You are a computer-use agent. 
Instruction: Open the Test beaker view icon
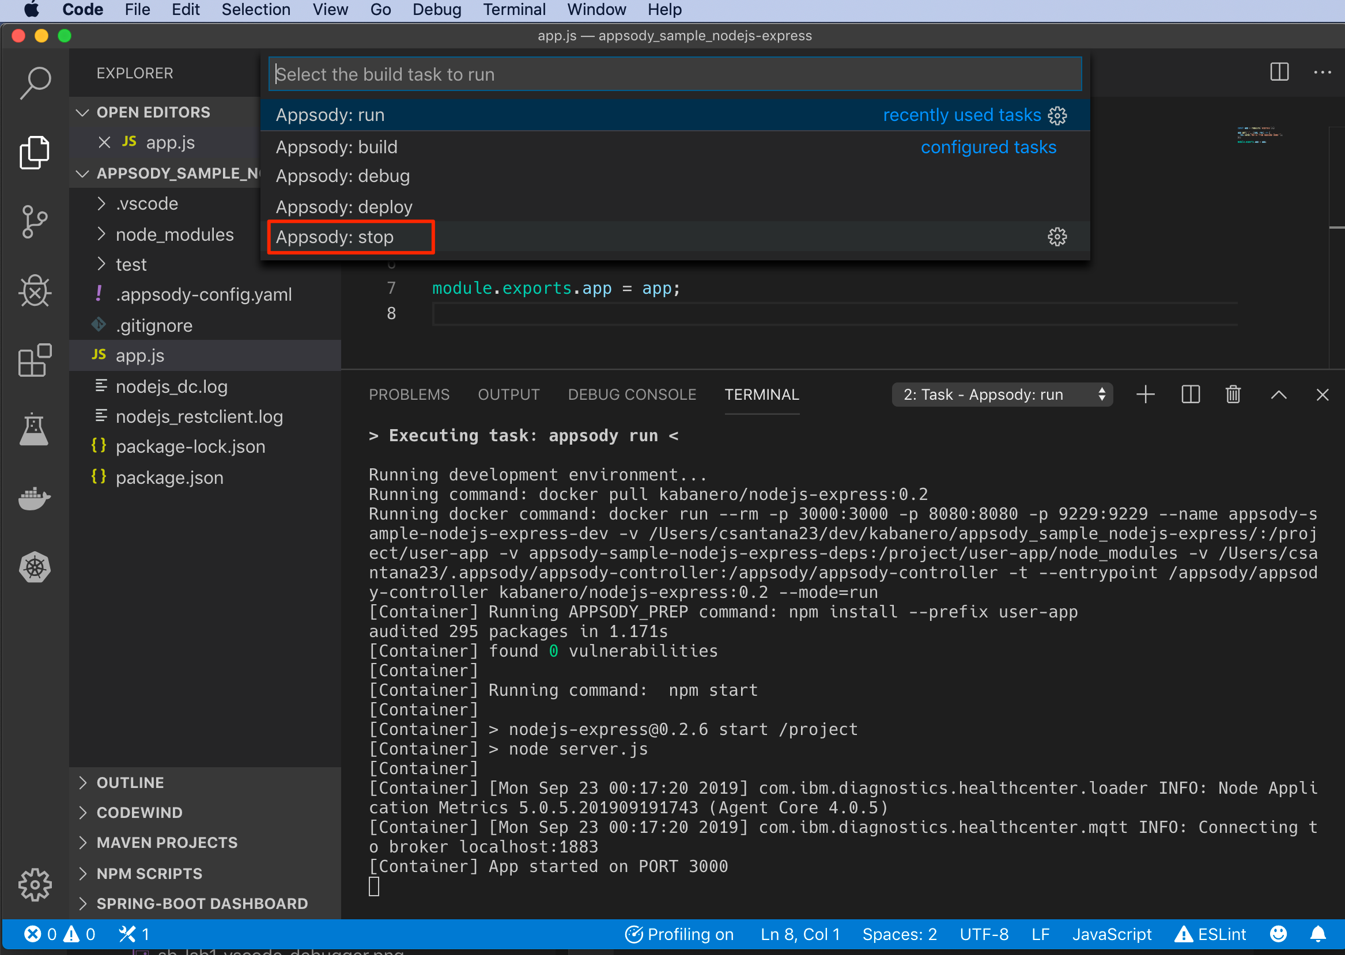[35, 429]
